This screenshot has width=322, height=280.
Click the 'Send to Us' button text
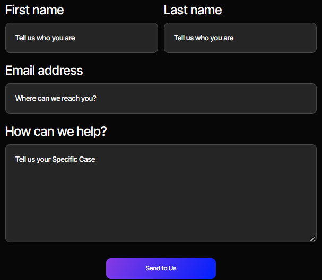(x=161, y=268)
